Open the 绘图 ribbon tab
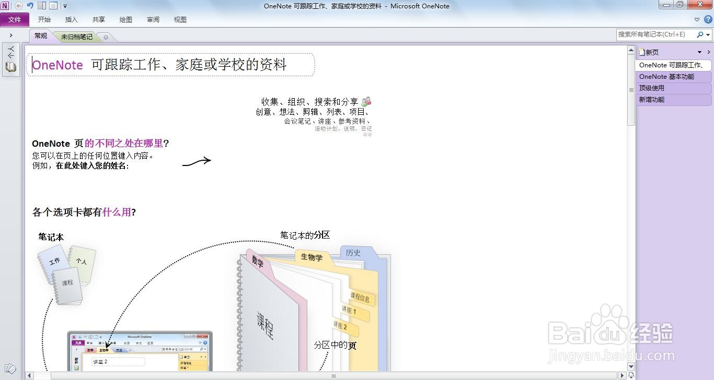 pyautogui.click(x=126, y=20)
